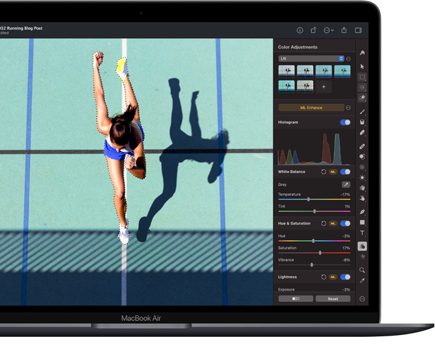
Task: Select the Pen tool in sidebar
Action: (362, 211)
